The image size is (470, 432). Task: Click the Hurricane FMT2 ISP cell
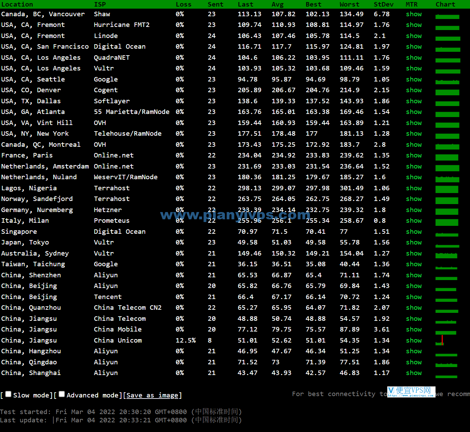(x=122, y=25)
